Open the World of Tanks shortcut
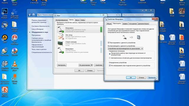Screen dimensions: 189x106 (93, 3)
